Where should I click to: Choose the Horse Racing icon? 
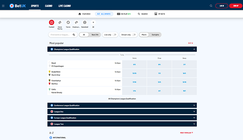pyautogui.click(x=60, y=23)
